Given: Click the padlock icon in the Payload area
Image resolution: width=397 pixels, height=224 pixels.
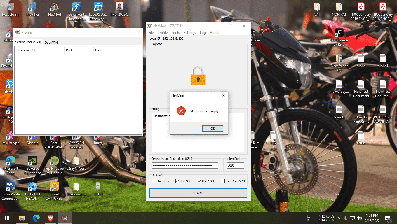Looking at the screenshot, I should coord(198,76).
